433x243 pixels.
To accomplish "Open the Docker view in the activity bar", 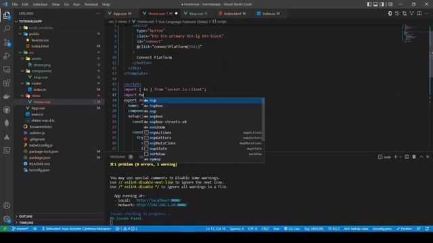I will pyautogui.click(x=7, y=97).
